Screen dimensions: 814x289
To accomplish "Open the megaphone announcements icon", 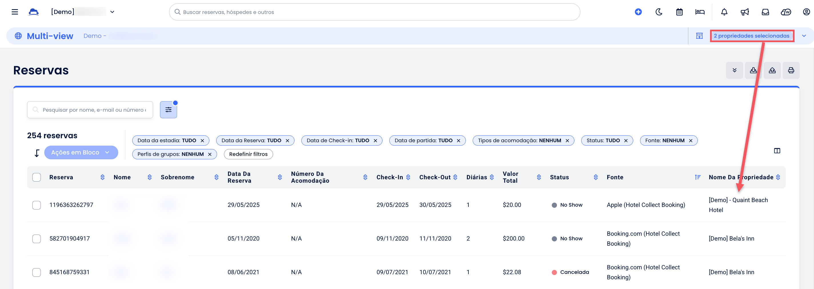I will tap(745, 12).
